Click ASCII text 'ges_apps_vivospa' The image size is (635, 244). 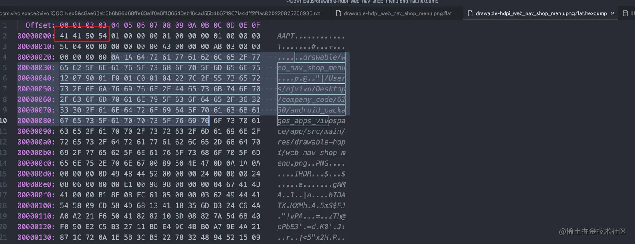pos(311,121)
